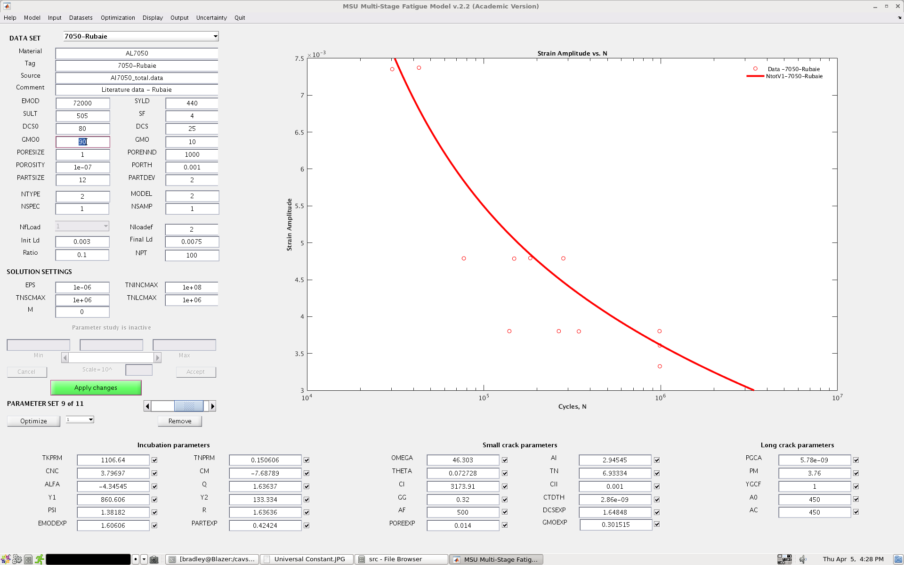Toggle the PGCA long crack checkbox
The width and height of the screenshot is (904, 565).
856,460
